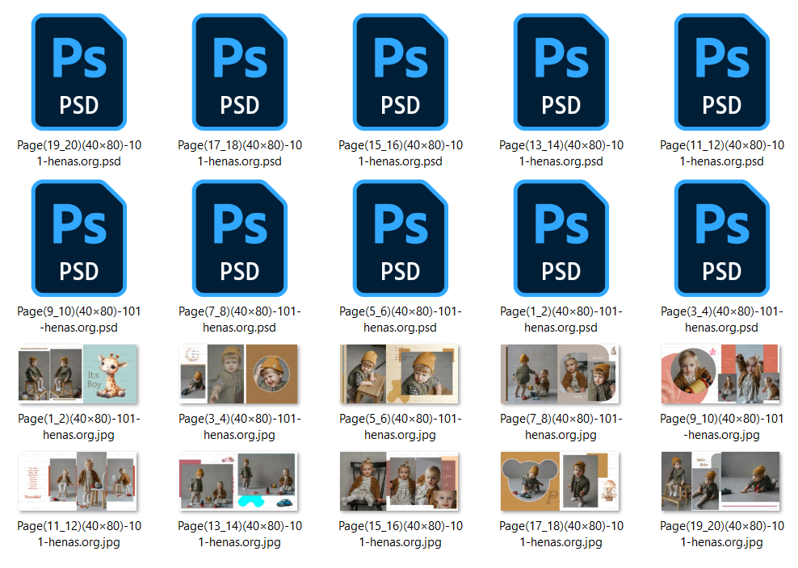Click filename Page(13_14)(40×80)-101-henas.org.psd
The height and width of the screenshot is (568, 798).
click(561, 153)
